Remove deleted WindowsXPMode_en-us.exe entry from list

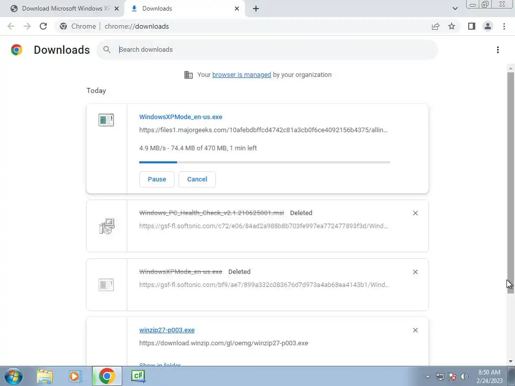[415, 272]
